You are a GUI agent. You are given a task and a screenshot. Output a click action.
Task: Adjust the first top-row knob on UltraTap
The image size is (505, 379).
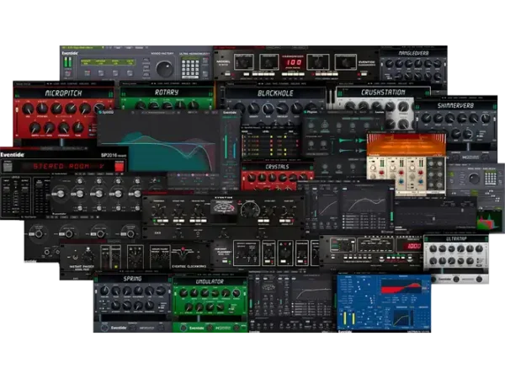(x=433, y=248)
